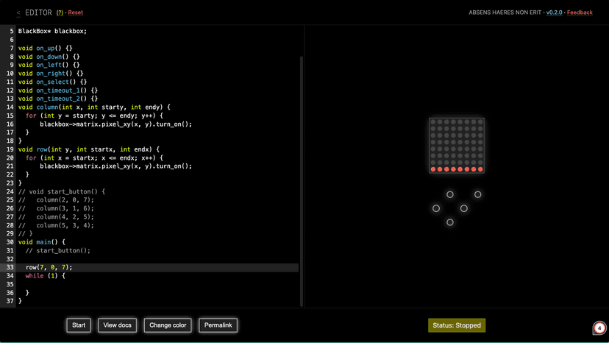Click the Change color button

click(x=168, y=325)
